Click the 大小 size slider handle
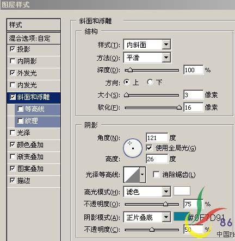The height and width of the screenshot is (241, 235). click(126, 95)
